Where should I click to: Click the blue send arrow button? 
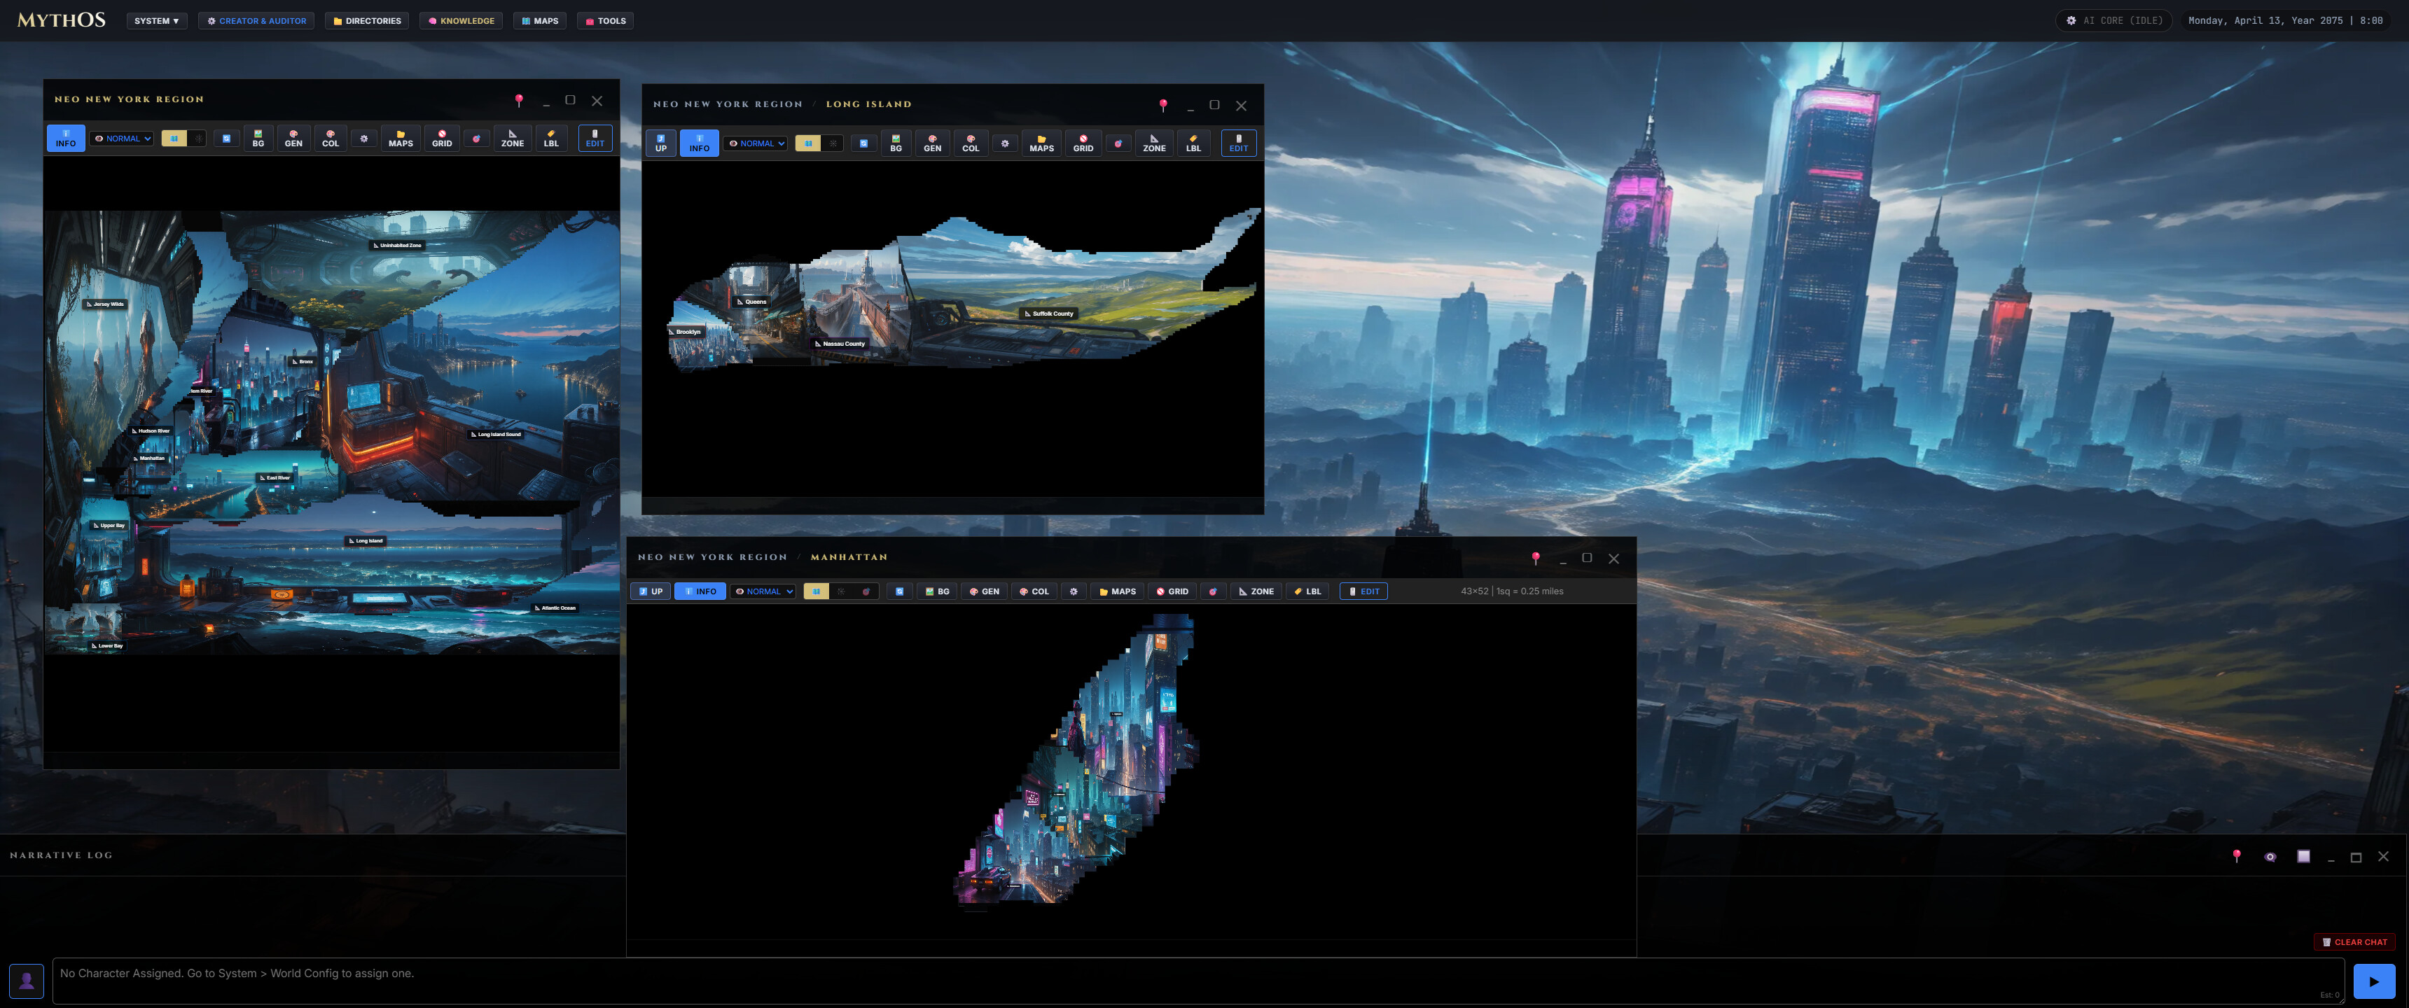[x=2373, y=981]
